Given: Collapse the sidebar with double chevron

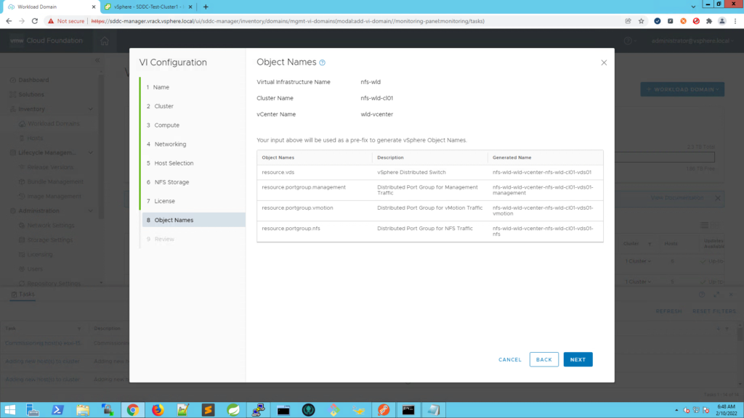Looking at the screenshot, I should click(x=97, y=60).
